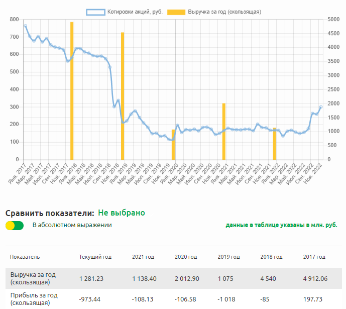Viewport: 346px width, 309px height.
Task: Click the last stock price point at Ноя. 2022
Action: click(x=321, y=107)
